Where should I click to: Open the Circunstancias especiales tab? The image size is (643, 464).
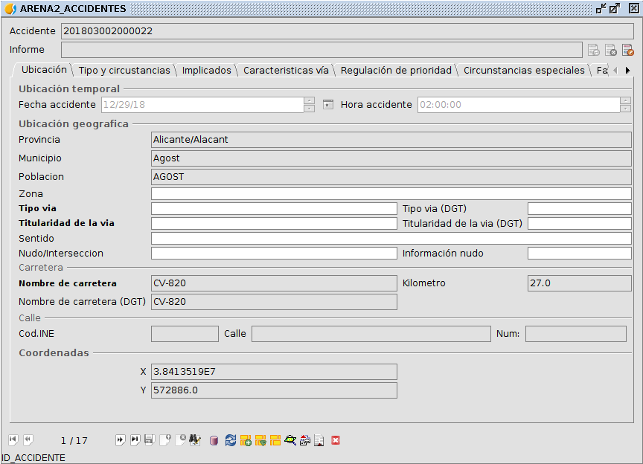point(524,70)
